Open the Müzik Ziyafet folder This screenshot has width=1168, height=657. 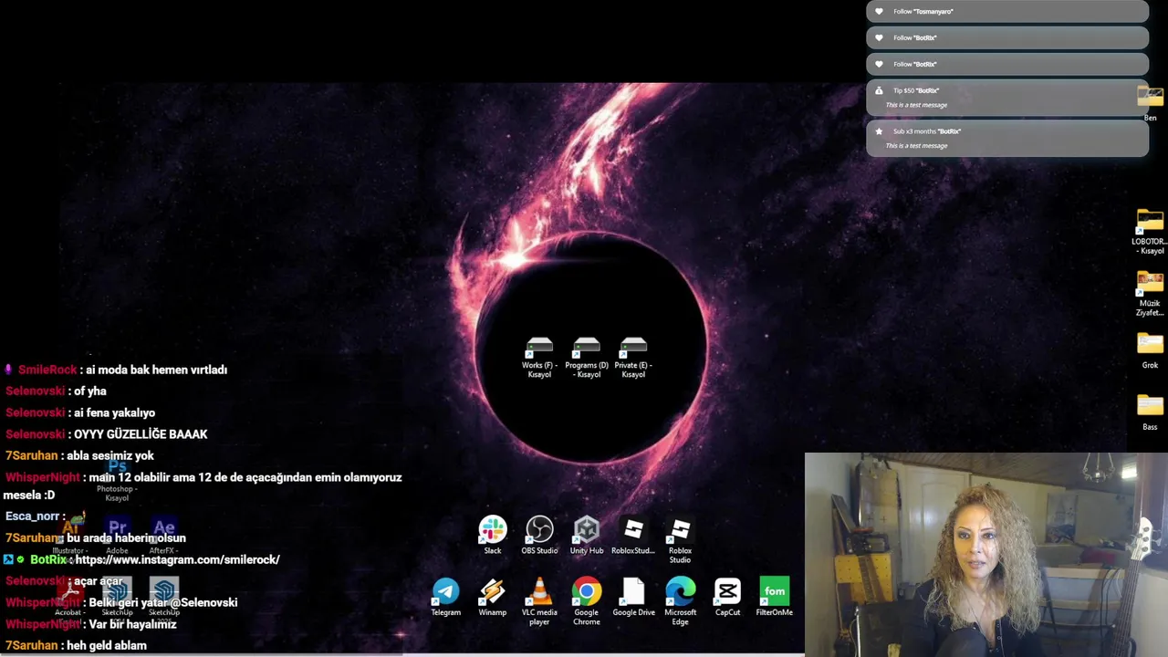click(x=1150, y=294)
